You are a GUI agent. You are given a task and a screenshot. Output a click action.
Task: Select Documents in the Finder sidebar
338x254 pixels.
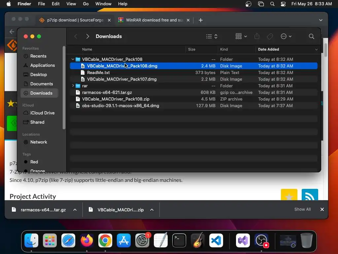[x=39, y=84]
